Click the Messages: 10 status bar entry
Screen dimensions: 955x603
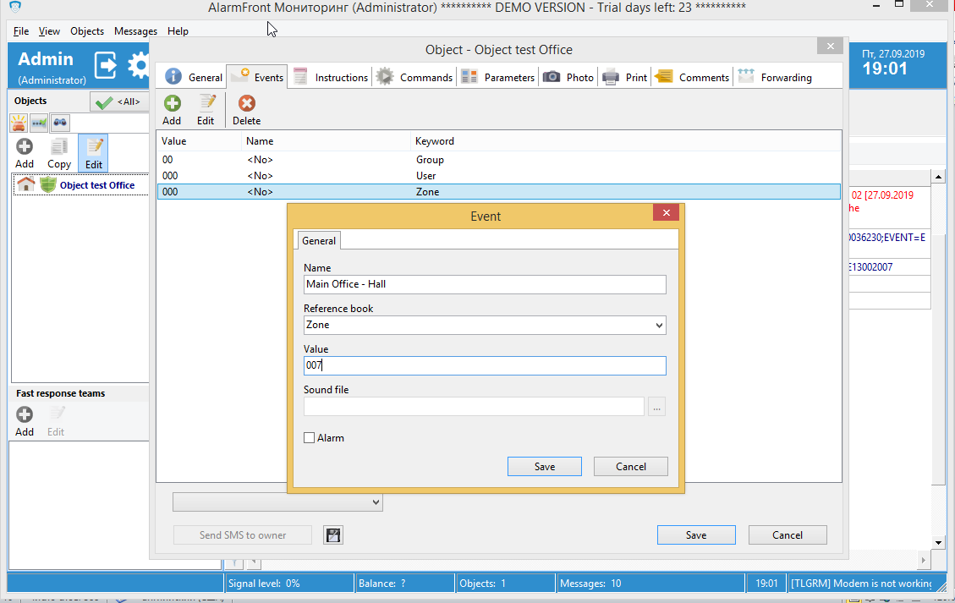click(650, 583)
